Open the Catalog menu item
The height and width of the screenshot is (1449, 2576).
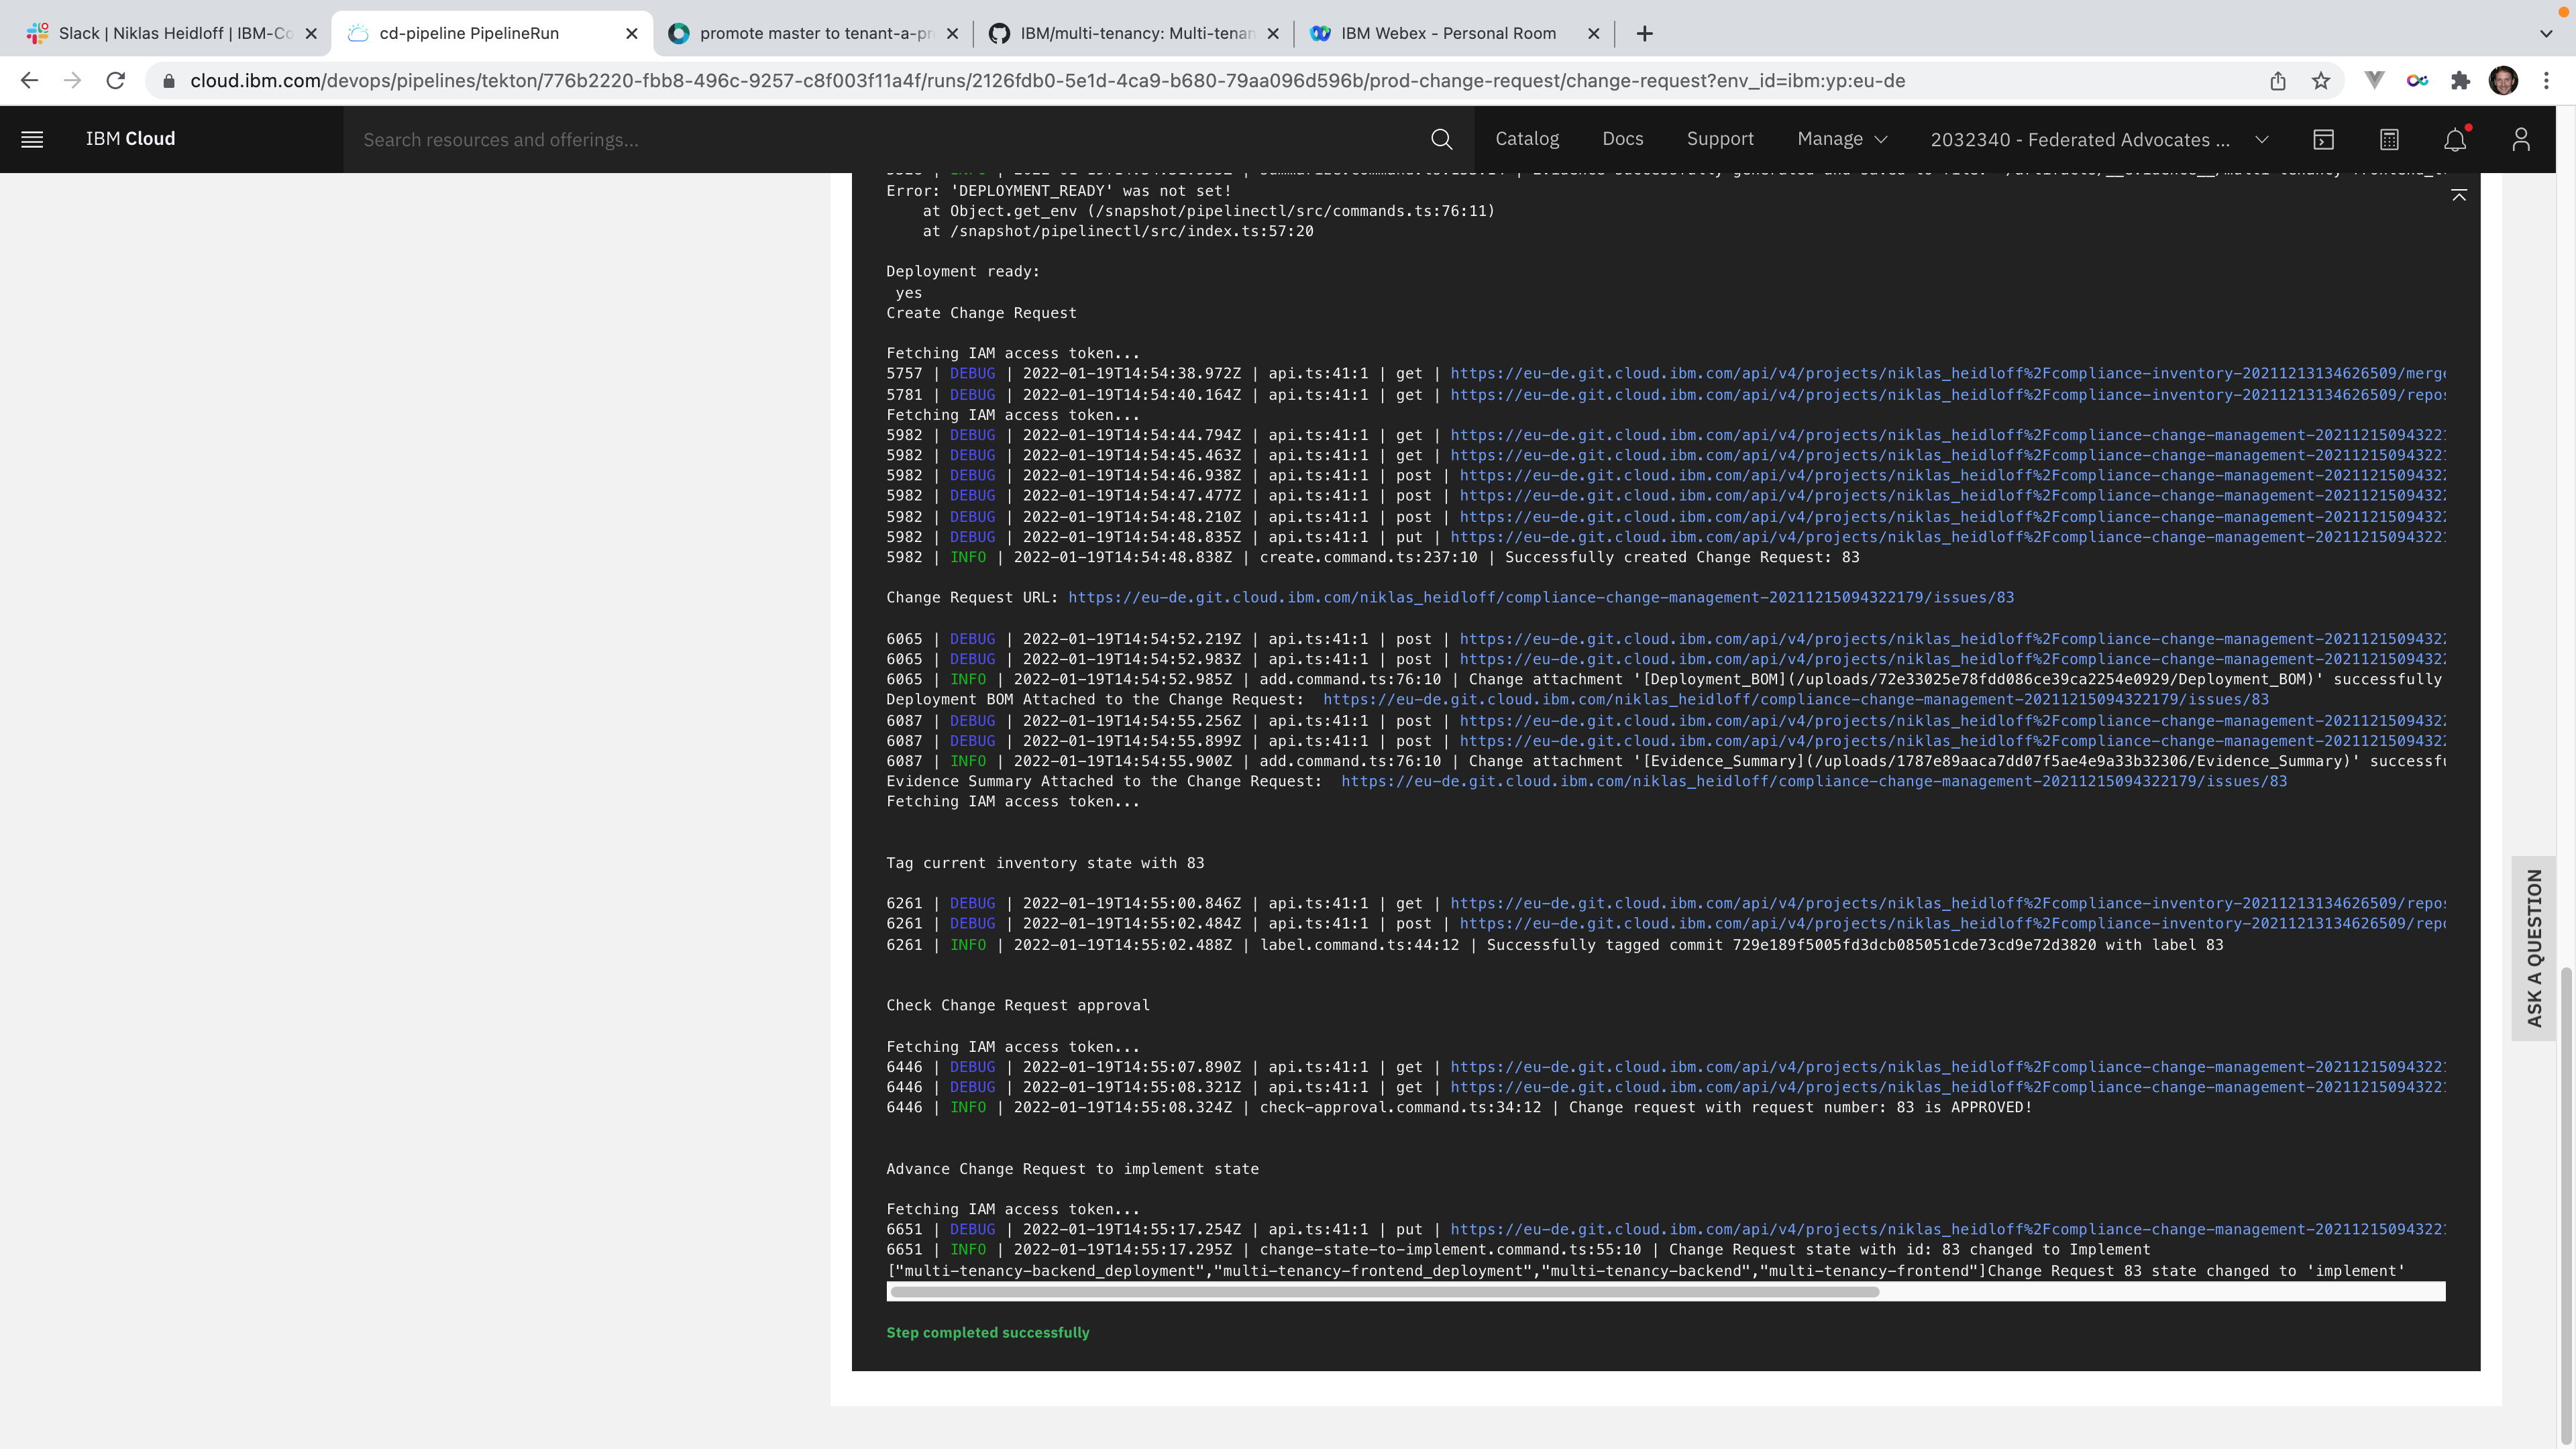coord(1526,139)
